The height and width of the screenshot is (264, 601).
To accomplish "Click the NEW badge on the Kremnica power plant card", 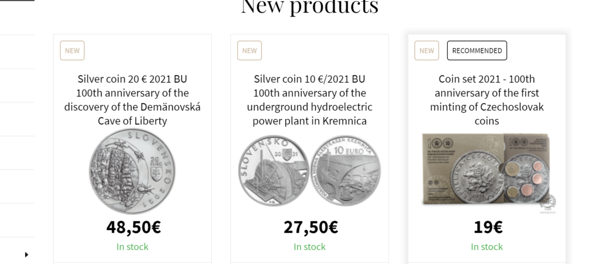I will 249,50.
